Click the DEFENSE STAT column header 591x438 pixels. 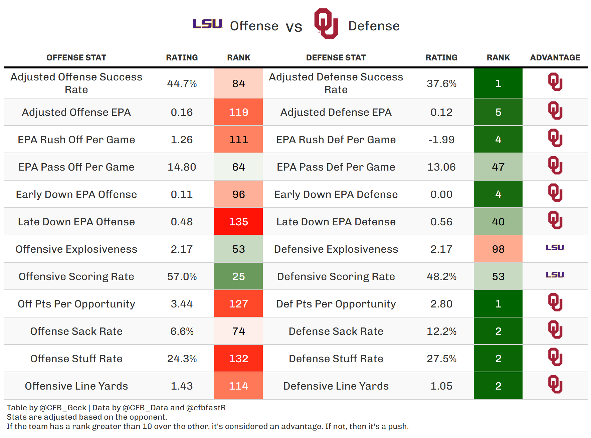click(x=336, y=58)
